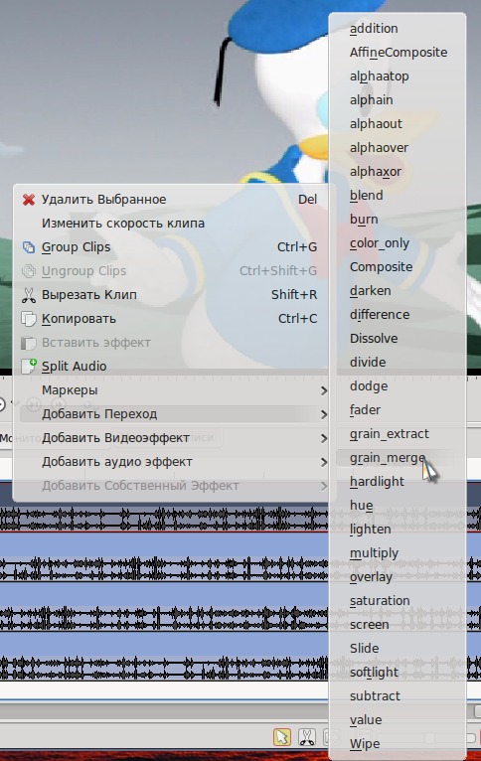Expand the Добавить Переход submenu arrow
The image size is (481, 761).
[324, 414]
